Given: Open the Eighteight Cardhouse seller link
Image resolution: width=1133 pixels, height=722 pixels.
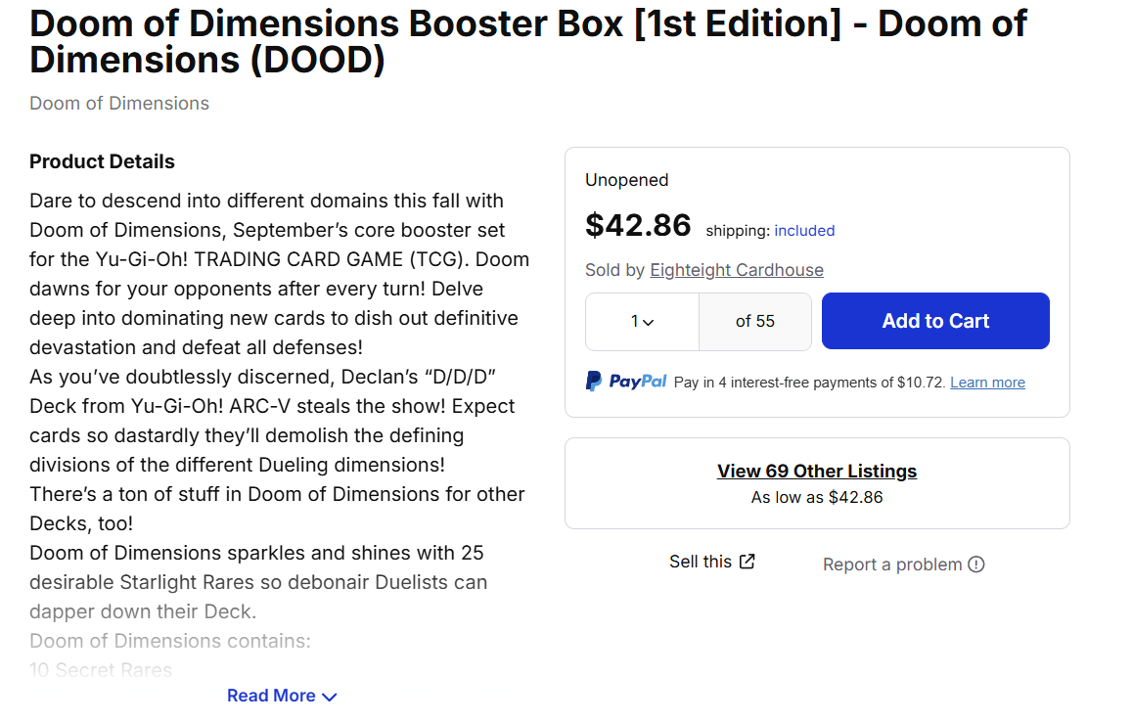Looking at the screenshot, I should [736, 270].
